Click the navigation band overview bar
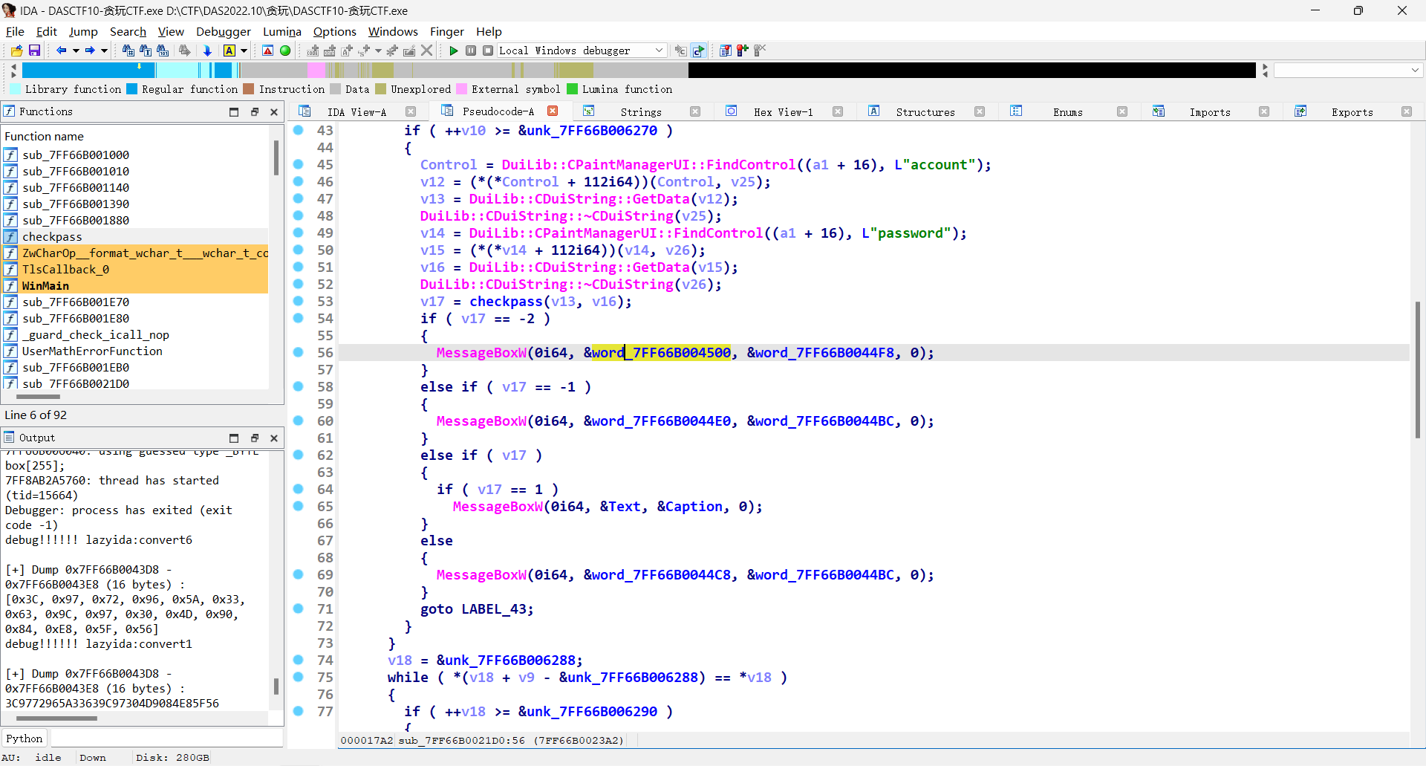The height and width of the screenshot is (766, 1426). pyautogui.click(x=639, y=70)
